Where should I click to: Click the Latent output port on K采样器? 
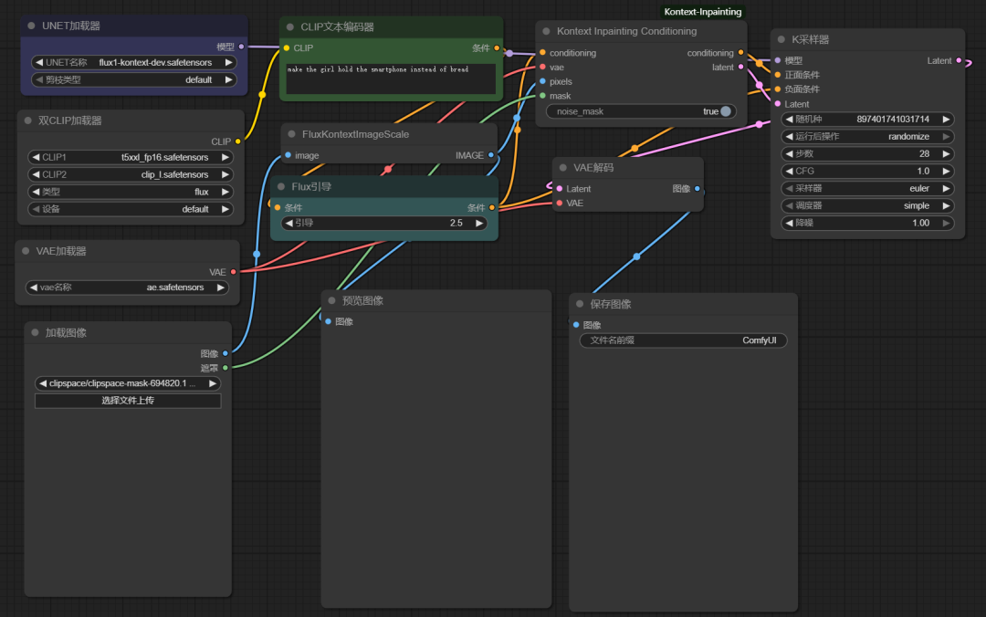click(x=959, y=60)
